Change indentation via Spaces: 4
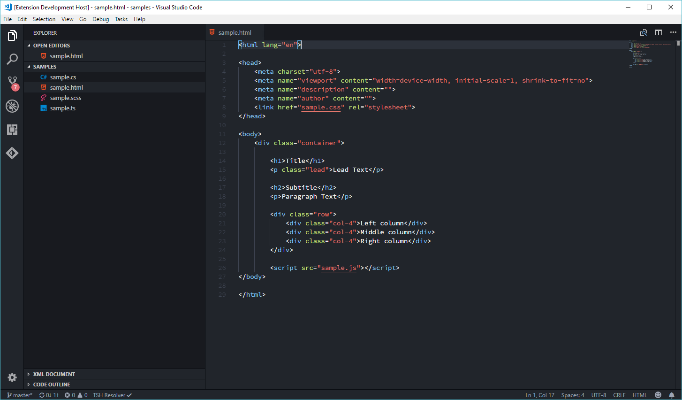 (x=573, y=395)
